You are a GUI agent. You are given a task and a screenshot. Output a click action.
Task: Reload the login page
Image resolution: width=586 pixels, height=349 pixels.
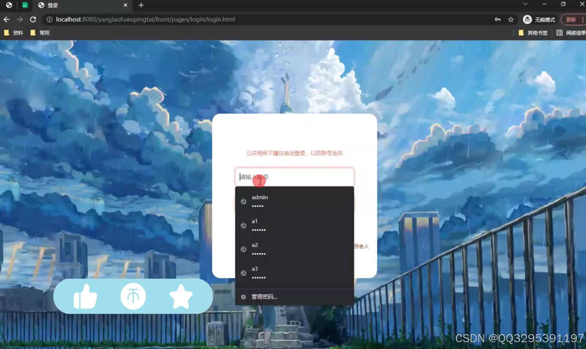(x=33, y=19)
